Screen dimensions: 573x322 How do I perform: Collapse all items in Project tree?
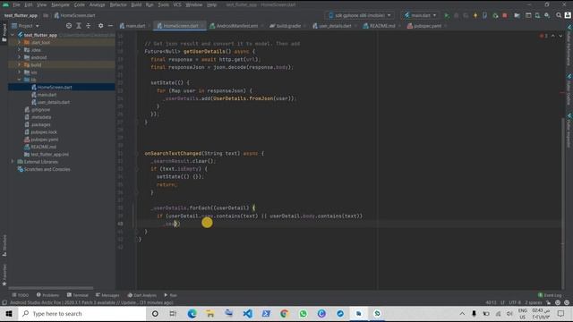point(89,26)
